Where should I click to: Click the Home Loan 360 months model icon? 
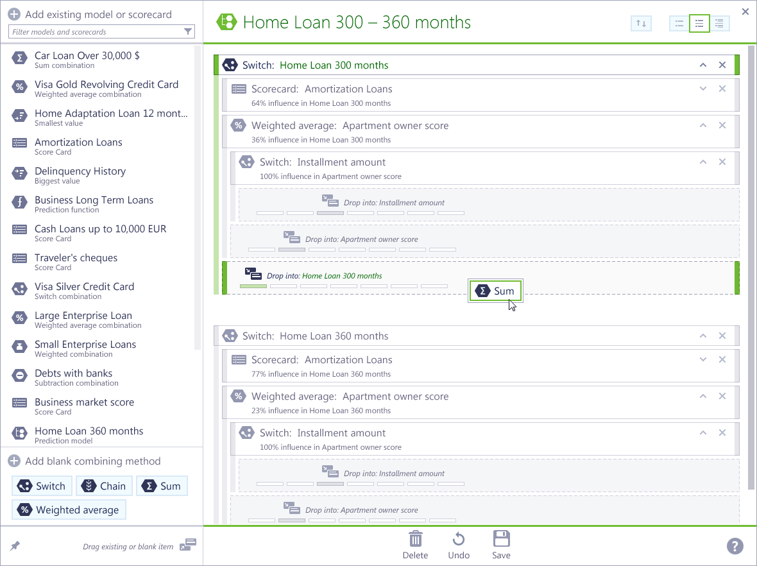point(19,433)
